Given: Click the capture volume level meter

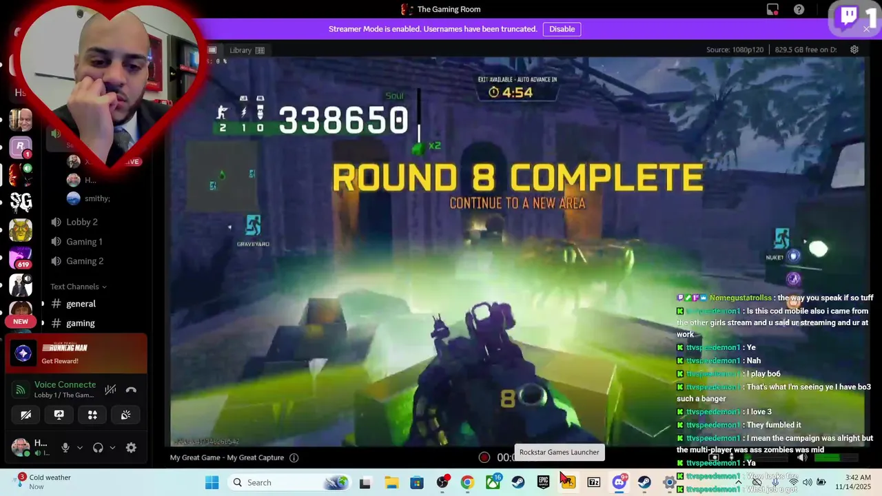Looking at the screenshot, I should pyautogui.click(x=838, y=457).
